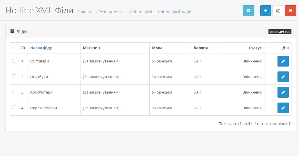Edit the 'Ноутбуки' feed pencil button

pyautogui.click(x=283, y=77)
